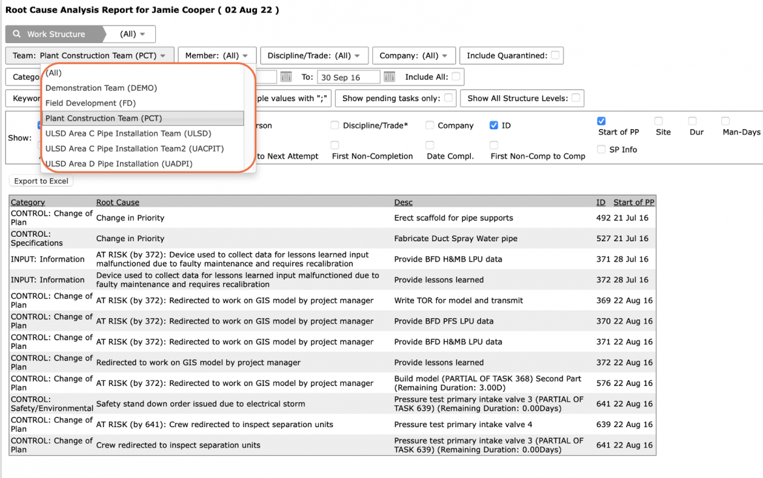This screenshot has width=763, height=478.
Task: Choose Field Development (FD) option
Action: (x=143, y=102)
